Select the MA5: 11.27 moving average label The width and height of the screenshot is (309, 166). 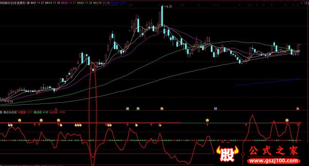pyautogui.click(x=37, y=3)
